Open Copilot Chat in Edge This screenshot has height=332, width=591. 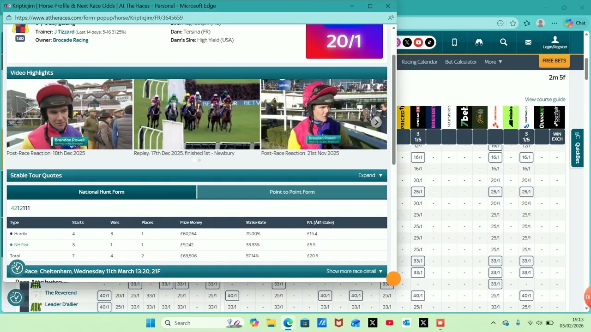(575, 23)
